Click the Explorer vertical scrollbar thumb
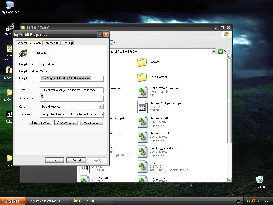This screenshot has height=205, width=273. (230, 101)
